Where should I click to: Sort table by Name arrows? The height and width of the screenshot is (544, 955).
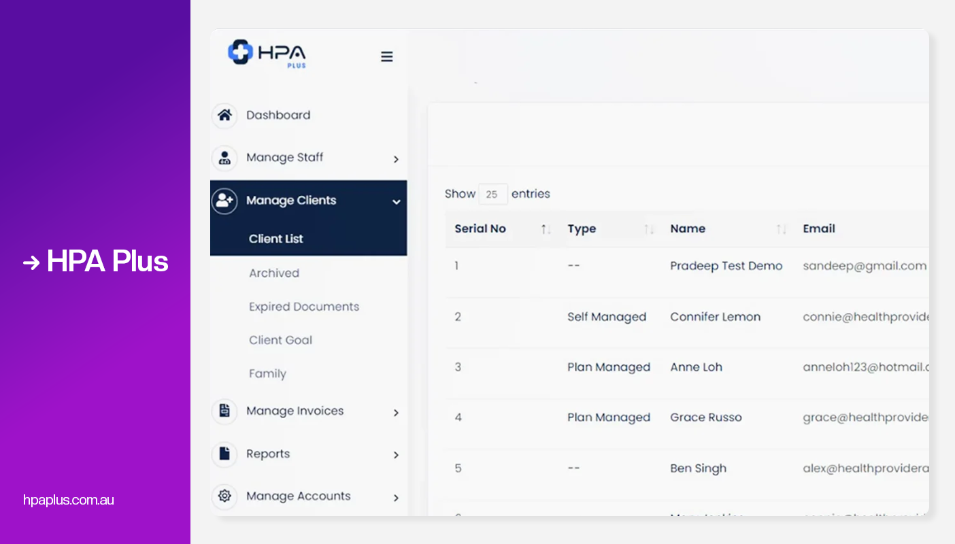click(x=782, y=229)
